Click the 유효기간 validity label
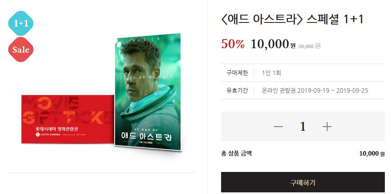Viewport: 391px width, 194px height. pyautogui.click(x=237, y=90)
